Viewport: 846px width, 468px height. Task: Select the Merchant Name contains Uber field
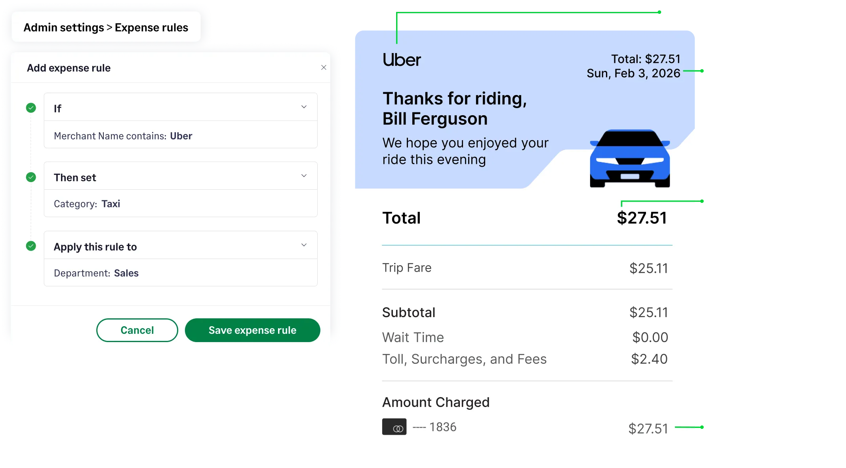click(180, 136)
